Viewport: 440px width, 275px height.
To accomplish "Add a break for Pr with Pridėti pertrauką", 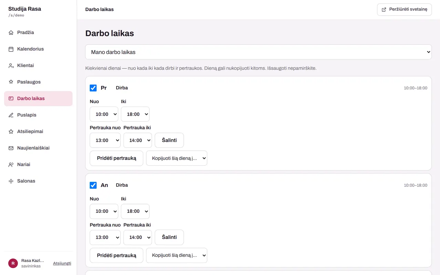I will pos(117,158).
